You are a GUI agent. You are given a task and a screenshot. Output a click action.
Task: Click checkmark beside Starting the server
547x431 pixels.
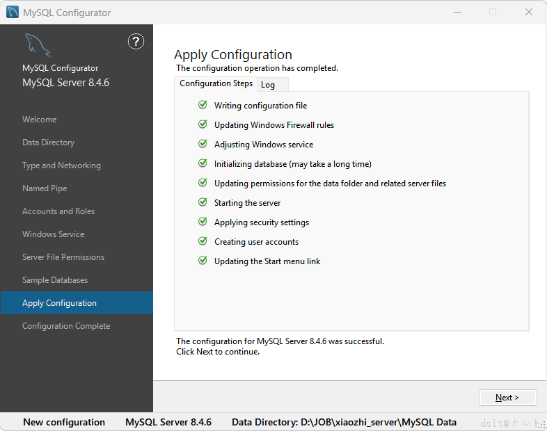pyautogui.click(x=203, y=202)
